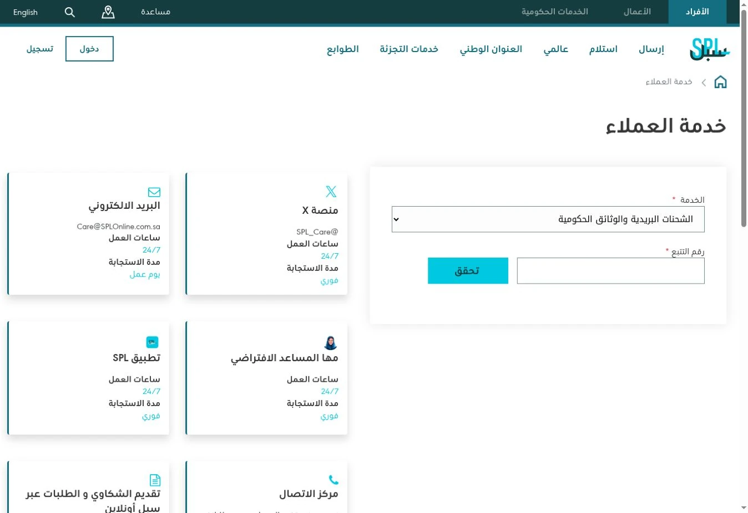
Task: Open العنوان الوطني menu
Action: tap(491, 49)
